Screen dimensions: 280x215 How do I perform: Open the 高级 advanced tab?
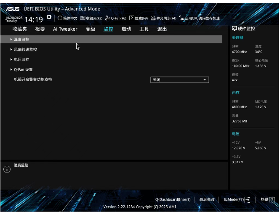click(x=90, y=29)
